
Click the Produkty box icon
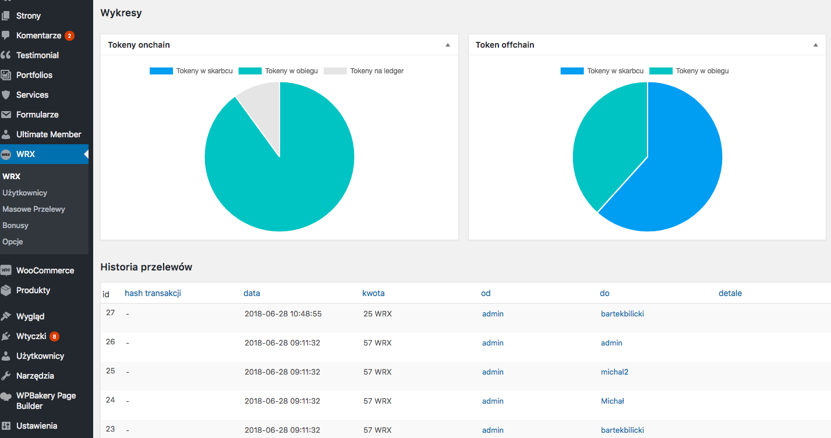point(6,290)
